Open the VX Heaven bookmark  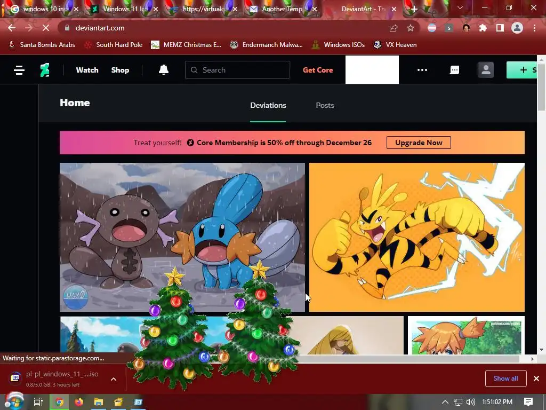[x=395, y=45]
